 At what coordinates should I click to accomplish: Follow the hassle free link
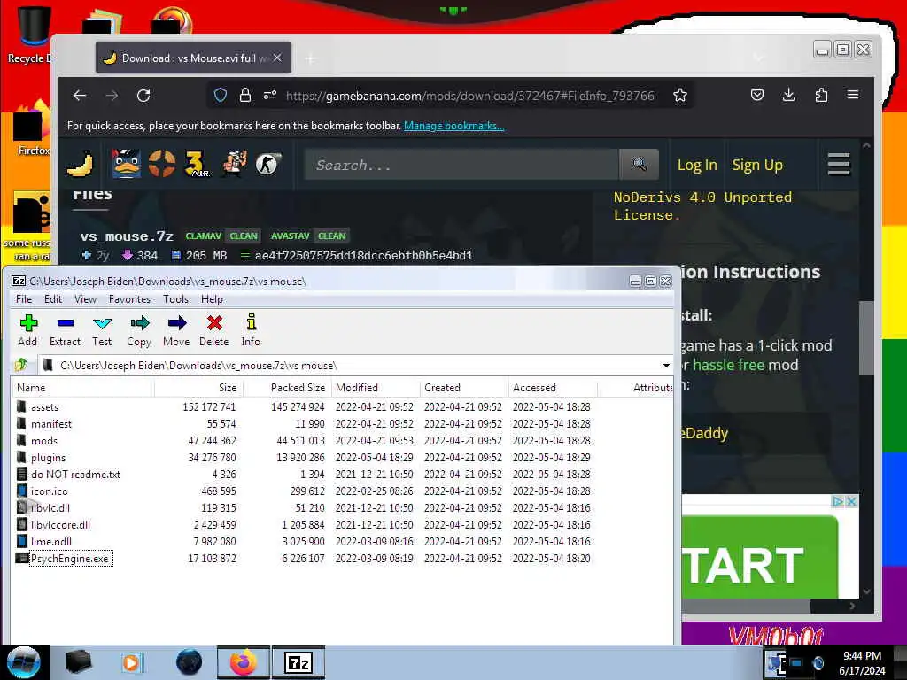pos(728,365)
